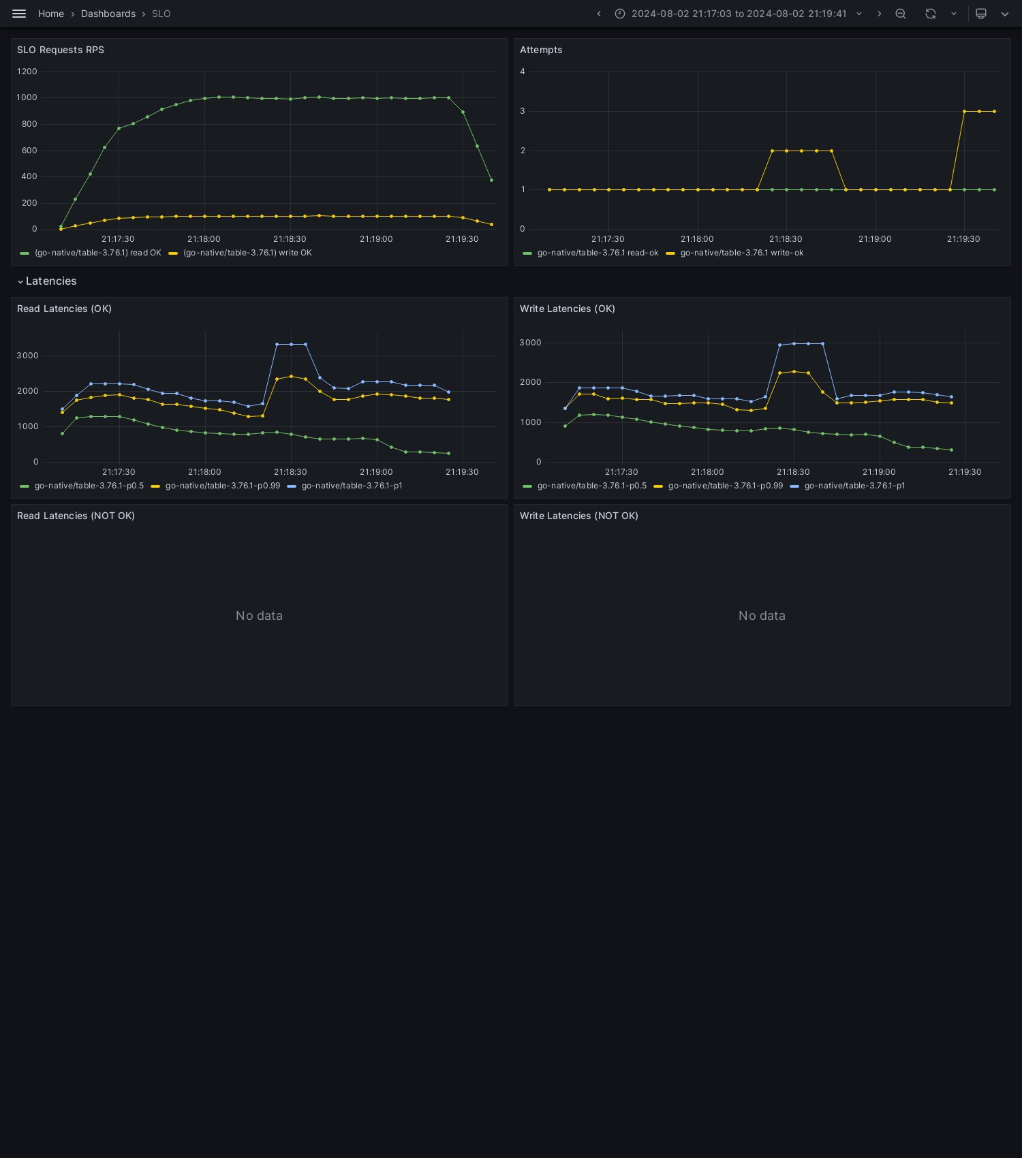
Task: Zoom out the time range
Action: 901,14
